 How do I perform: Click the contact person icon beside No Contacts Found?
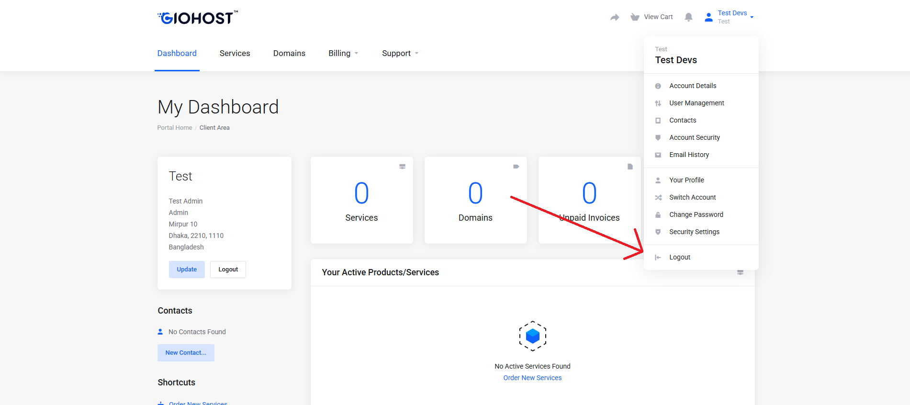tap(160, 332)
